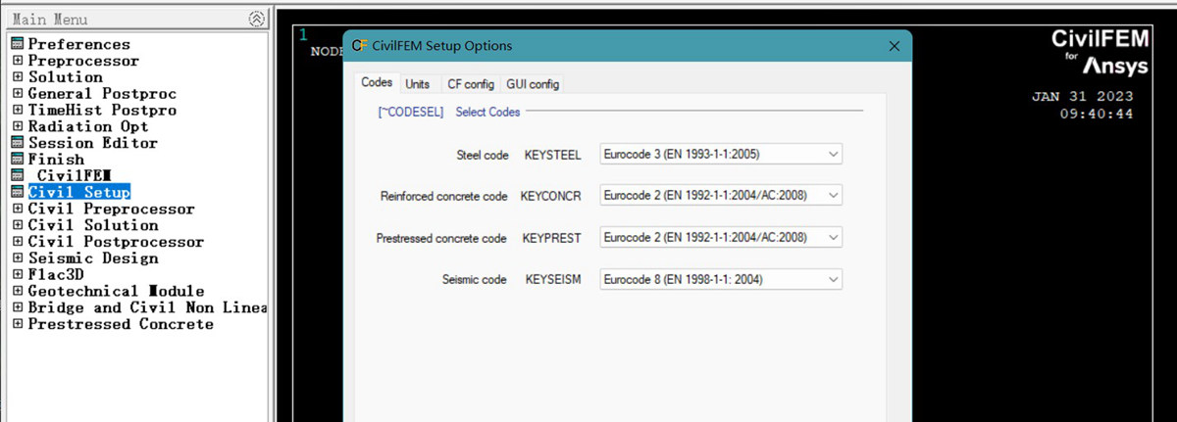Open the Steel code KEYSTEEL dropdown
1177x422 pixels.
click(721, 155)
